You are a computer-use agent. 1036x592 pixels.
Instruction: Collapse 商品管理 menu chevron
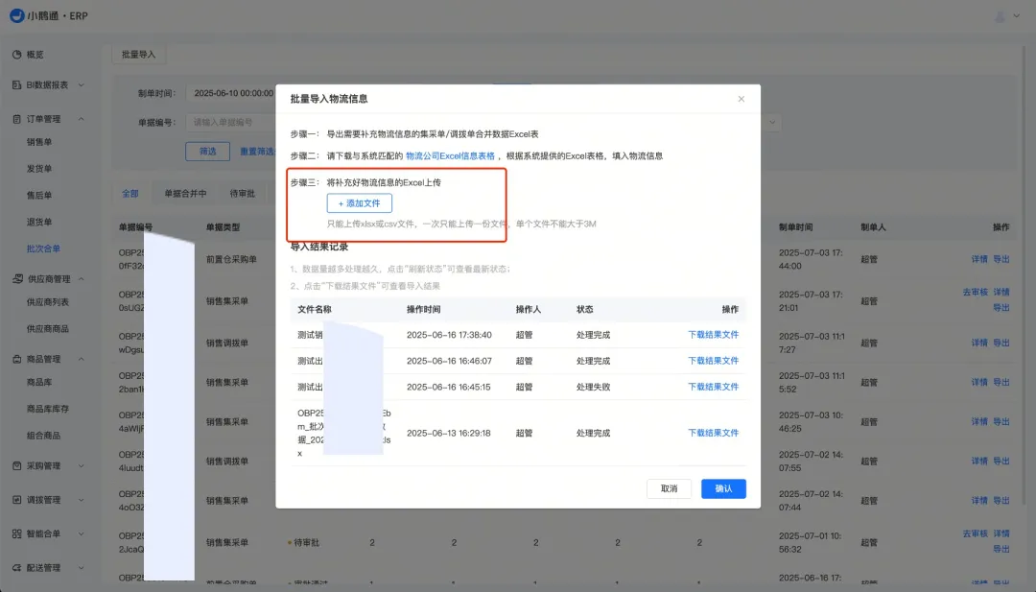[x=82, y=360]
